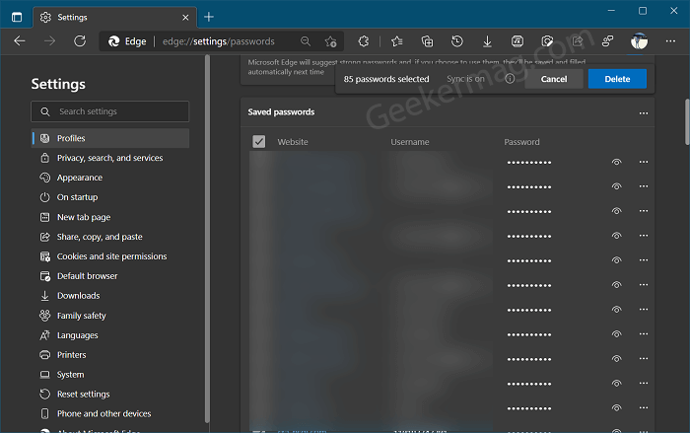Go to Cookies and site permissions

(x=110, y=256)
